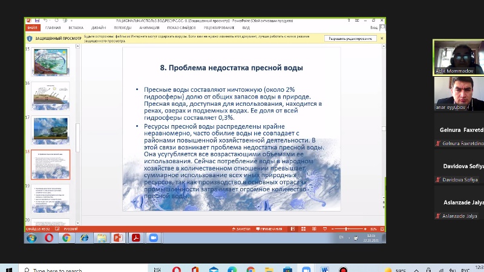Click the thumbnail pane scroll down arrow
484x272 pixels.
point(78,223)
